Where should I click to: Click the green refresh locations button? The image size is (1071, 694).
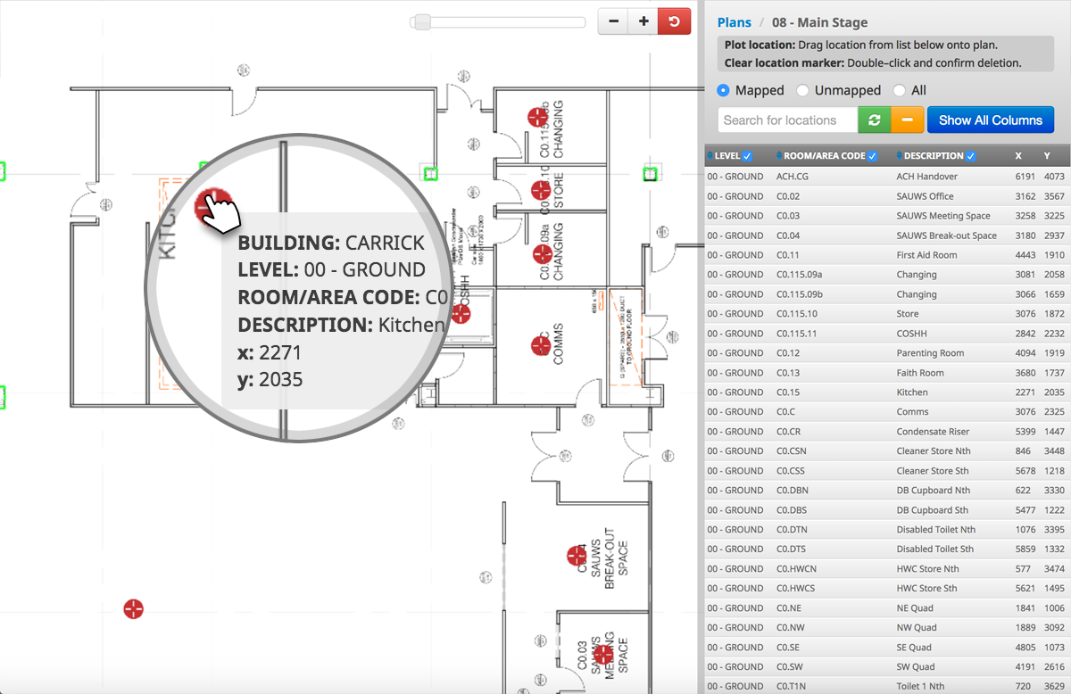tap(874, 120)
